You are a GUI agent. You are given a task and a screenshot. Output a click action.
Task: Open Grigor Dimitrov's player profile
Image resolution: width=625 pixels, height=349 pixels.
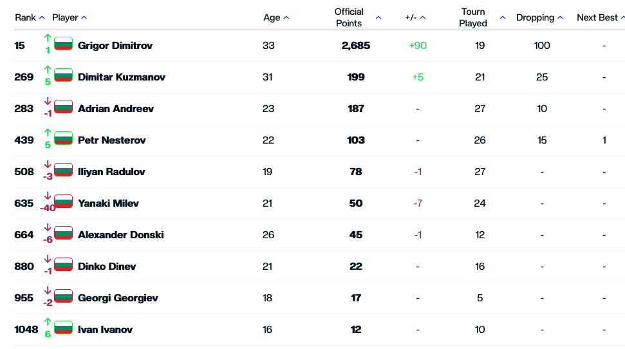115,46
